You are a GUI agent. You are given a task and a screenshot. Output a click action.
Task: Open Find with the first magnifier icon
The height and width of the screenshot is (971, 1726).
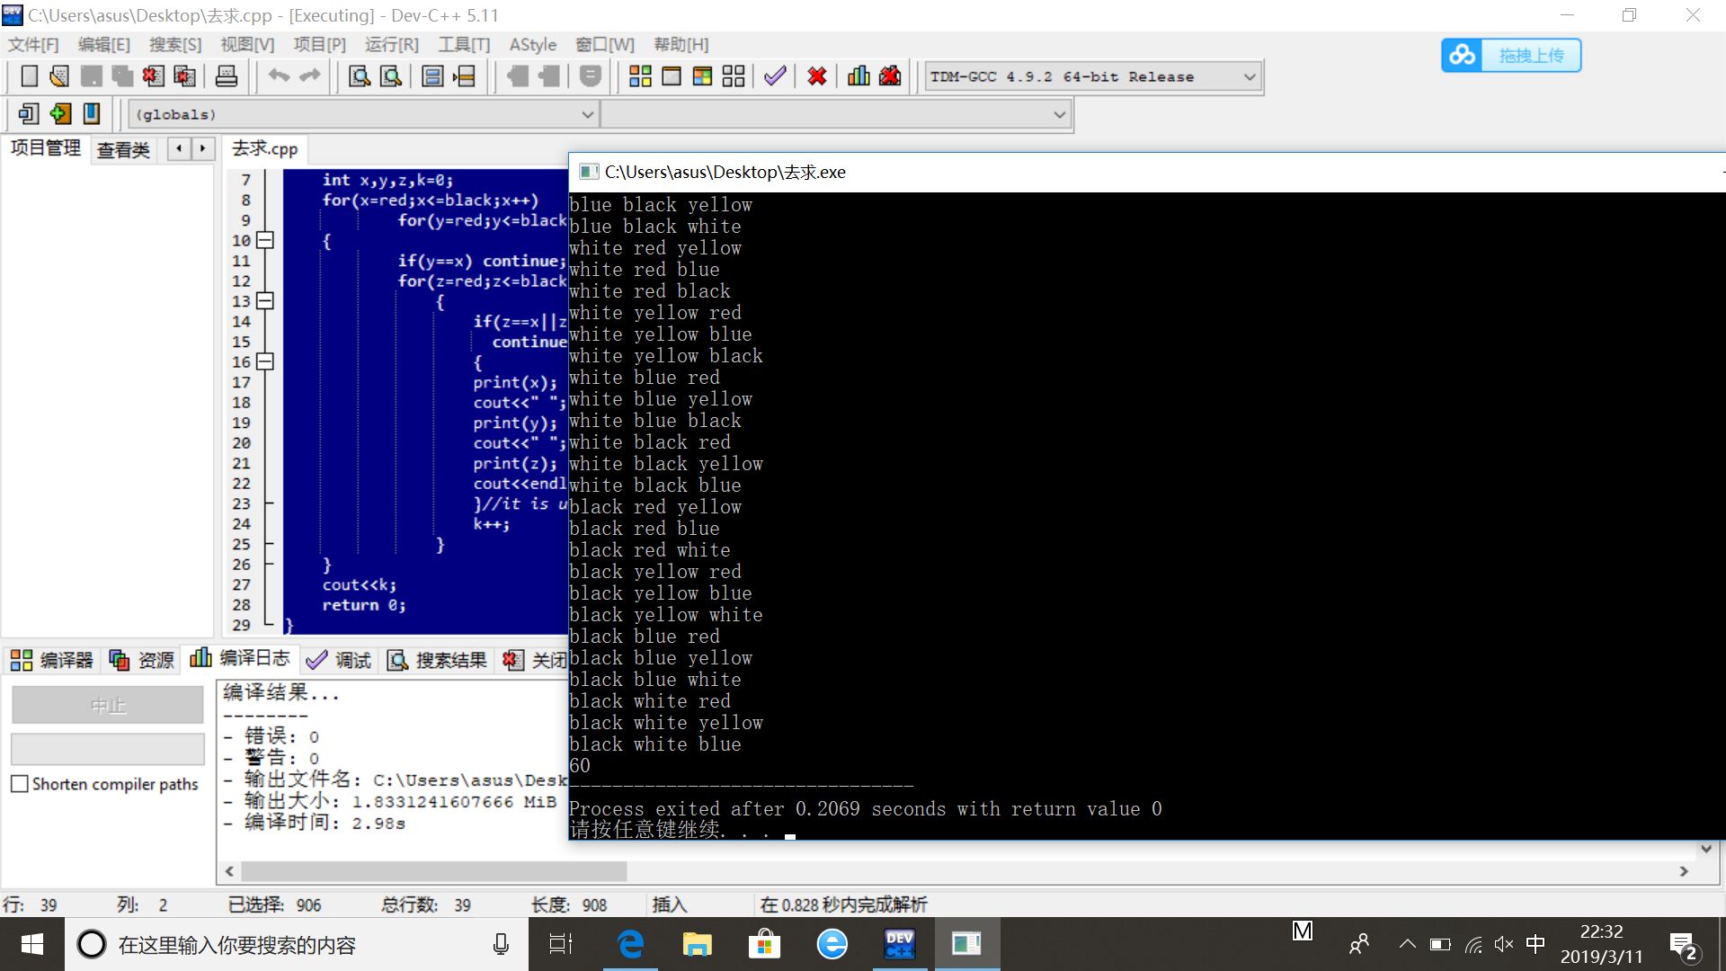tap(360, 76)
